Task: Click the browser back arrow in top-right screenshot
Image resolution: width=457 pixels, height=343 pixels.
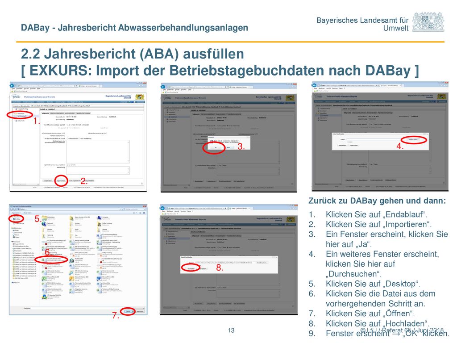Action: pyautogui.click(x=314, y=85)
